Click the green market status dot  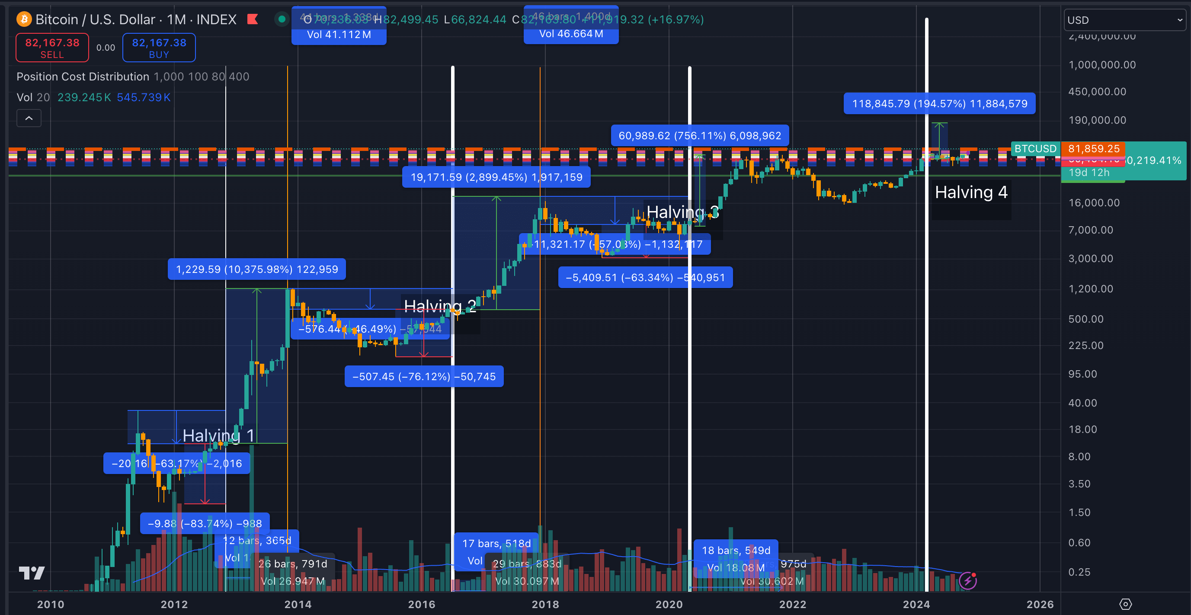[x=282, y=19]
